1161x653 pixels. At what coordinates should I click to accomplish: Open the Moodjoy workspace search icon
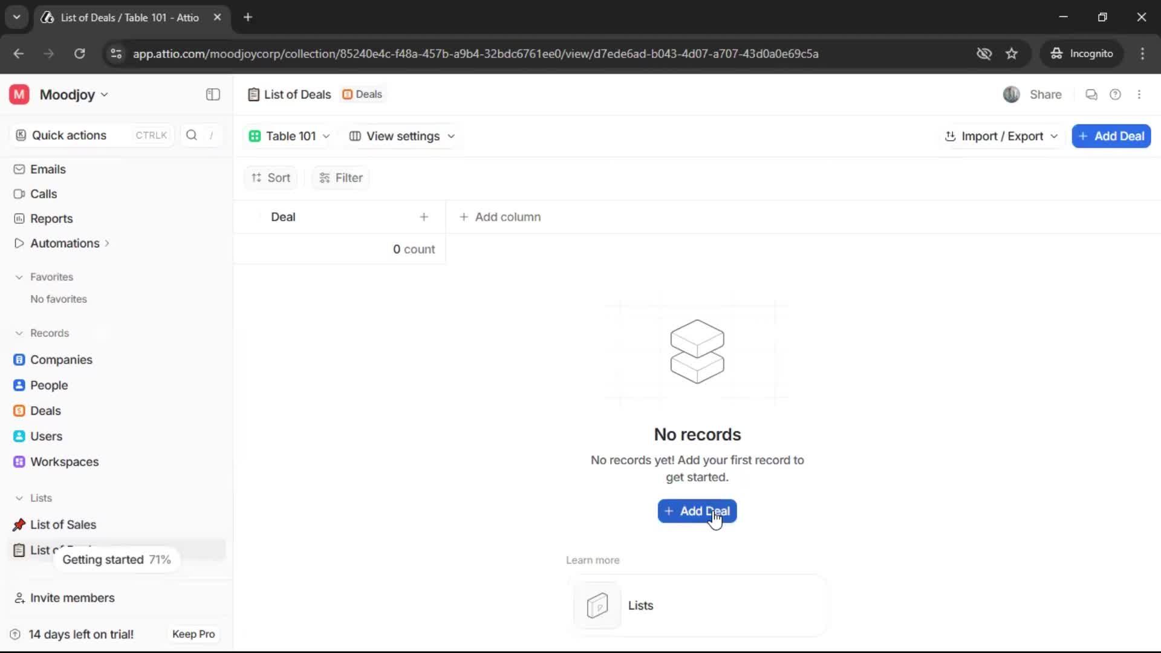click(191, 135)
